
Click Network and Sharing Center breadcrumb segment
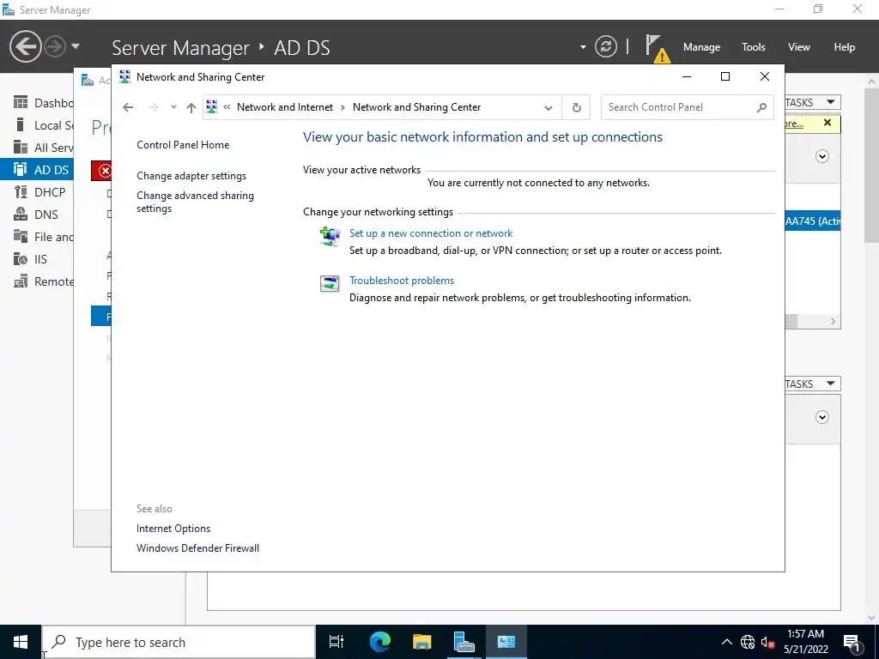click(416, 107)
